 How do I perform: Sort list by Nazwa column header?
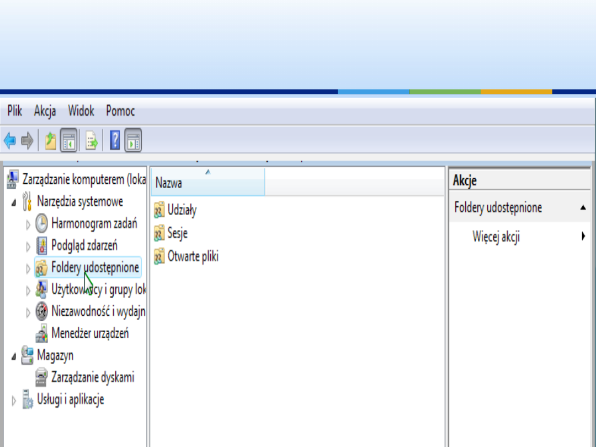(x=207, y=183)
